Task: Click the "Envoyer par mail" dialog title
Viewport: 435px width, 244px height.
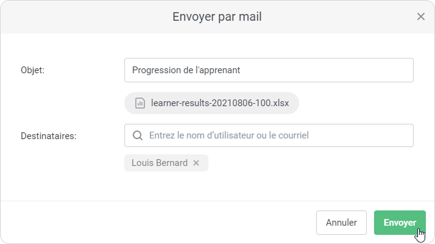Action: click(217, 16)
